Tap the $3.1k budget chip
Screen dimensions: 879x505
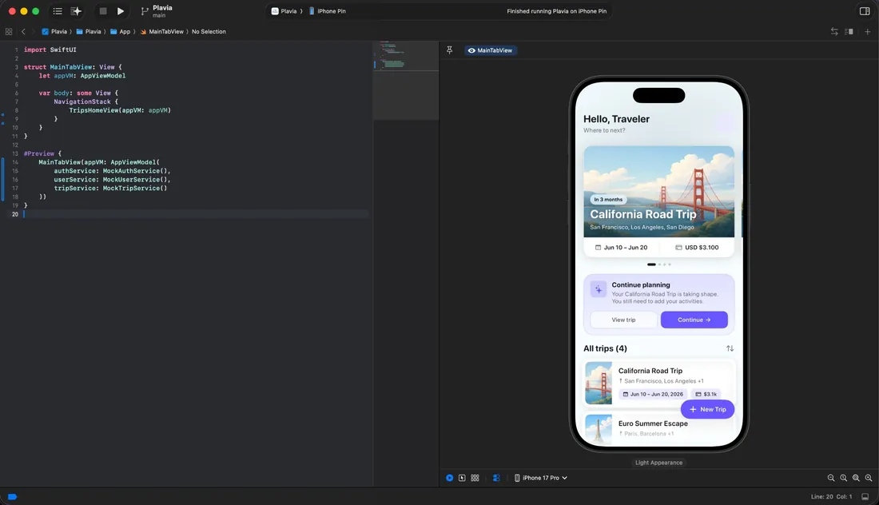tap(706, 394)
